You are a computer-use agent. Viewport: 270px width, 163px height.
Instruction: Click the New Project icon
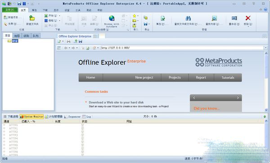click(x=6, y=18)
